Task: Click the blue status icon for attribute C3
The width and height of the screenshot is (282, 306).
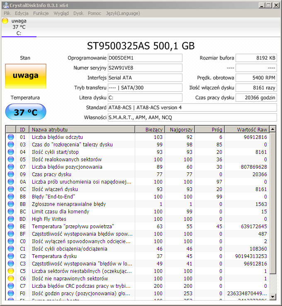Action: pos(11,263)
